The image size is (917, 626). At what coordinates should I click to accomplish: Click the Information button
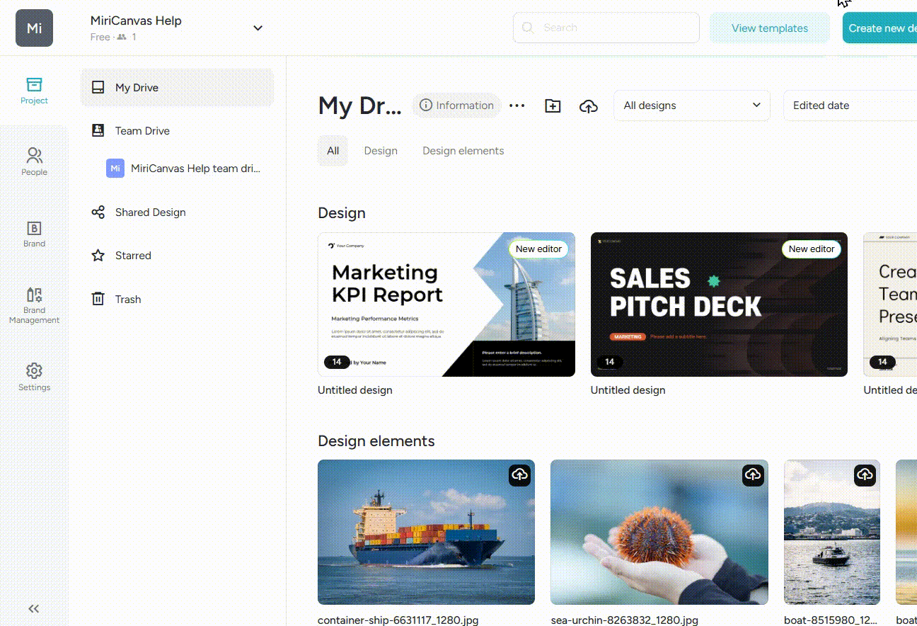coord(456,106)
